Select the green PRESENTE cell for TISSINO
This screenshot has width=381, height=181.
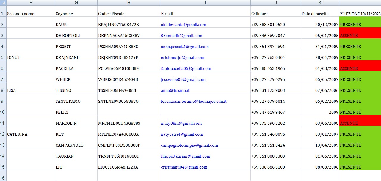(x=360, y=88)
